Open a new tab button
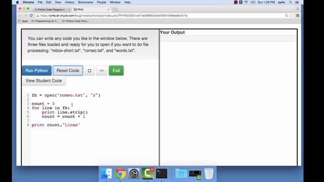 115,10
